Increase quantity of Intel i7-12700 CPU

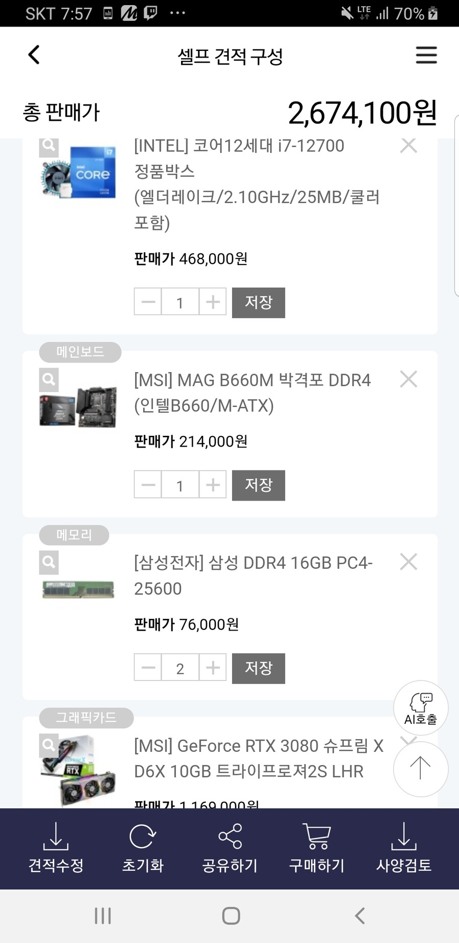(213, 302)
